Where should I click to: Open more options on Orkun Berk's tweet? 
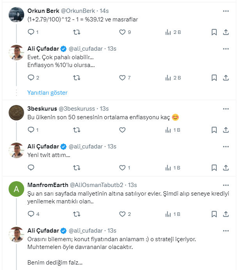pyautogui.click(x=226, y=12)
